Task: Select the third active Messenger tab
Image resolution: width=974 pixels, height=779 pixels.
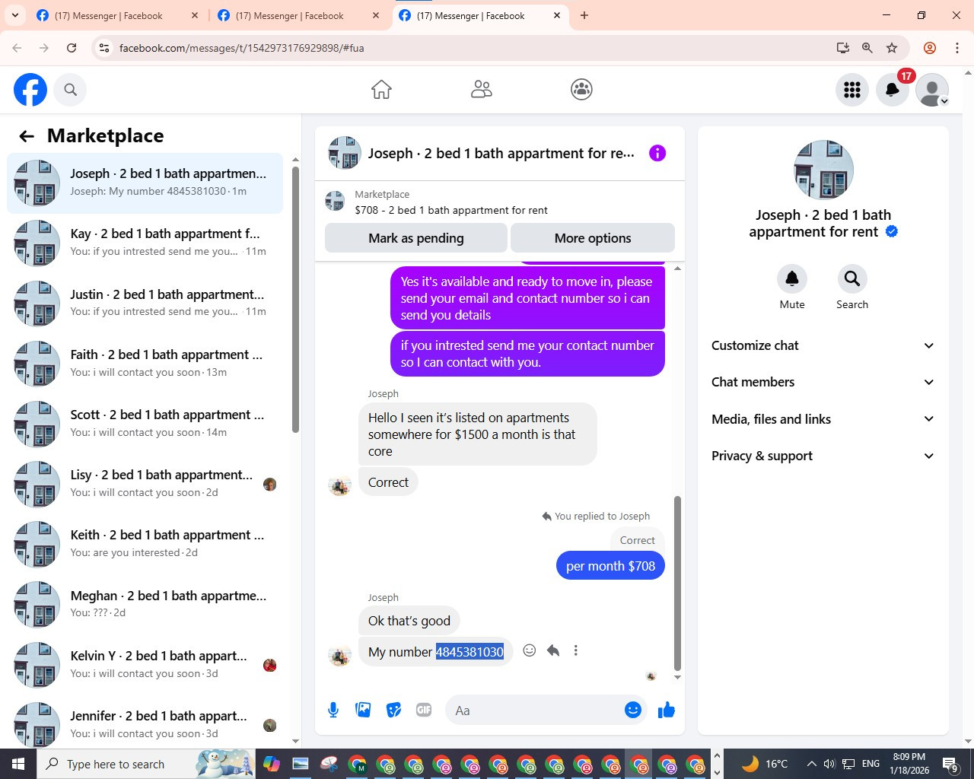Action: (480, 16)
